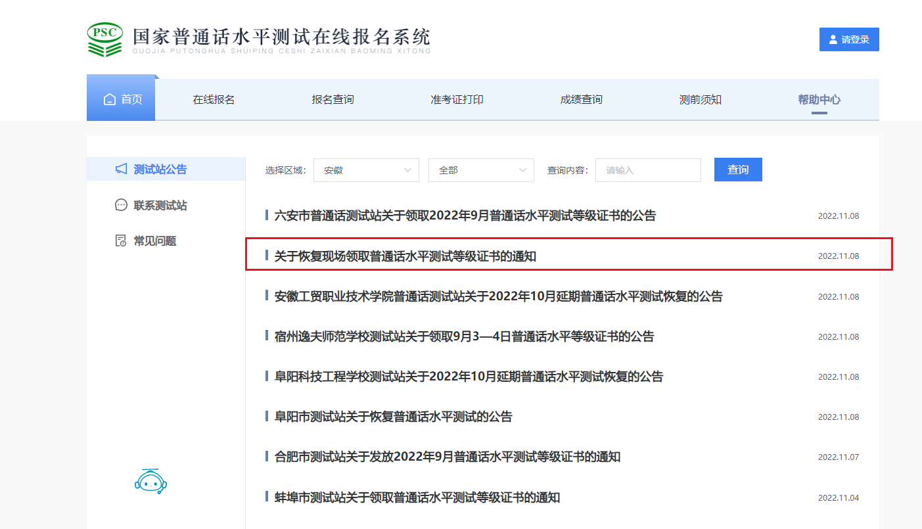The width and height of the screenshot is (922, 529).
Task: Click the PSC logo icon
Action: coord(105,40)
